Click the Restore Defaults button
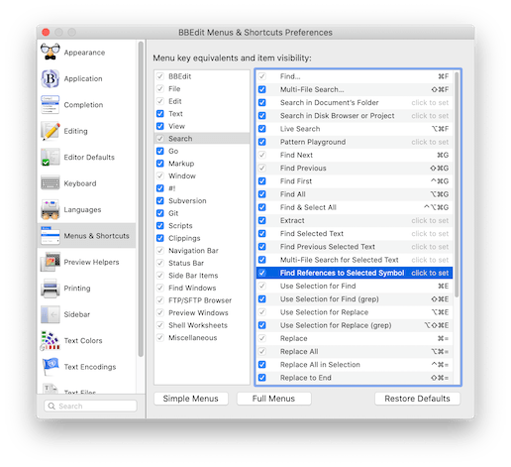511x467 pixels. (x=417, y=399)
